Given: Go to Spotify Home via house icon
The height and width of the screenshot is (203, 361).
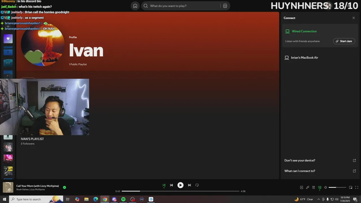Looking at the screenshot, I should [135, 6].
